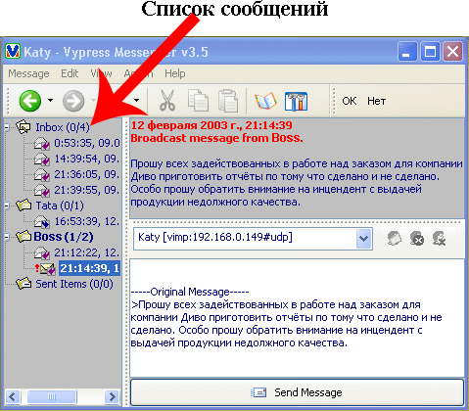Click the Cut scissors icon
Screen dimensions: 469x411
pos(167,101)
